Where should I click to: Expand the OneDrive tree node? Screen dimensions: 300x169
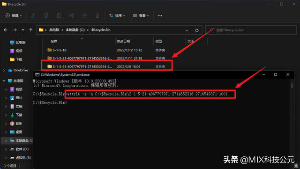pyautogui.click(x=4, y=70)
